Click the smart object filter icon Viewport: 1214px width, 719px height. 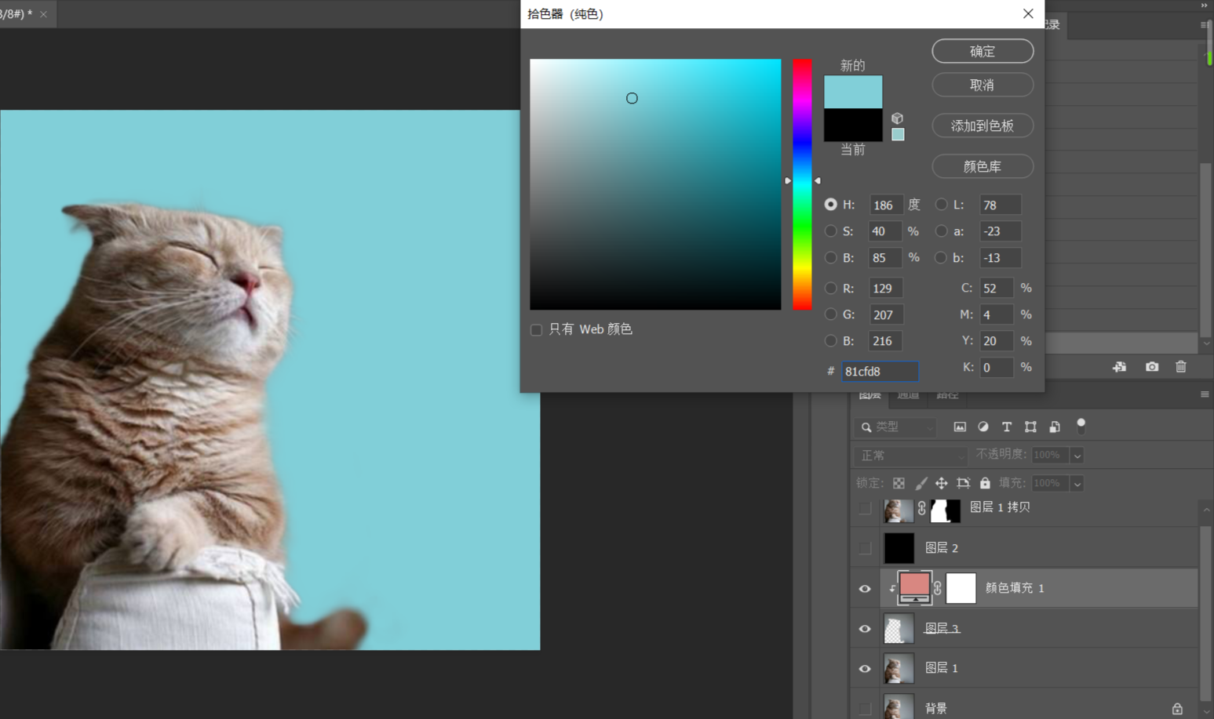[x=1055, y=427]
